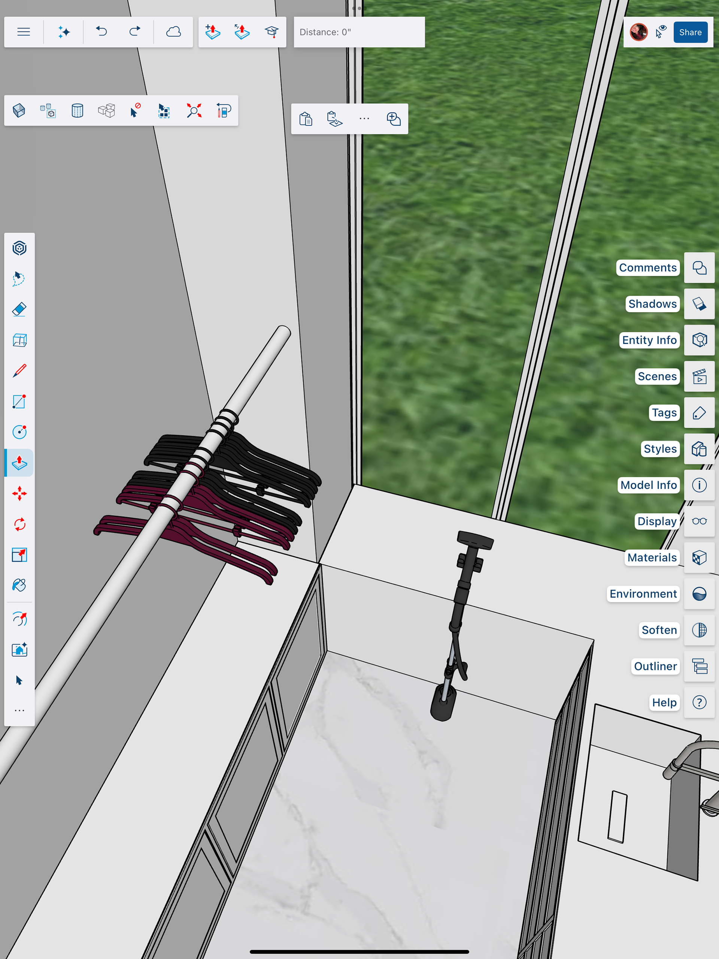719x959 pixels.
Task: Click the Distance measurement field
Action: coord(359,32)
